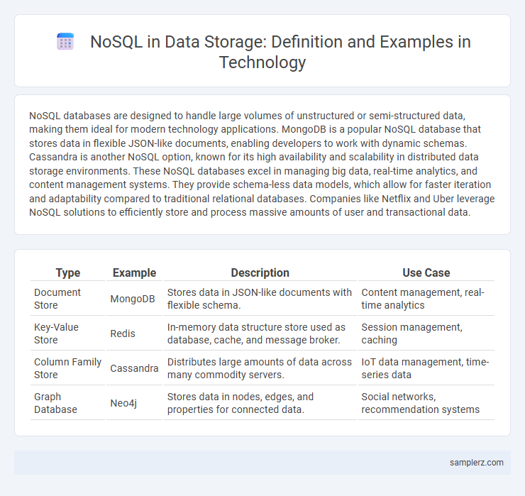Click the intro paragraph about NoSQL databases
The image size is (525, 496).
[x=262, y=164]
